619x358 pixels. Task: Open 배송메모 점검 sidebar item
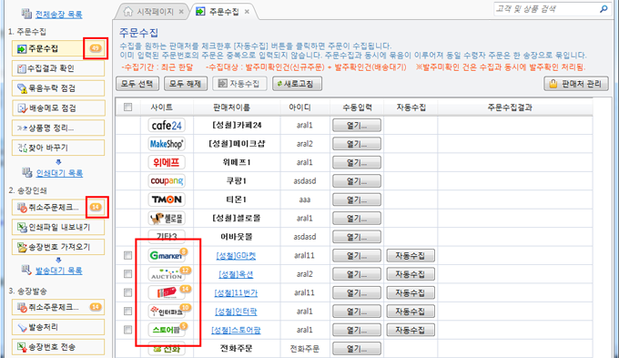click(x=58, y=107)
